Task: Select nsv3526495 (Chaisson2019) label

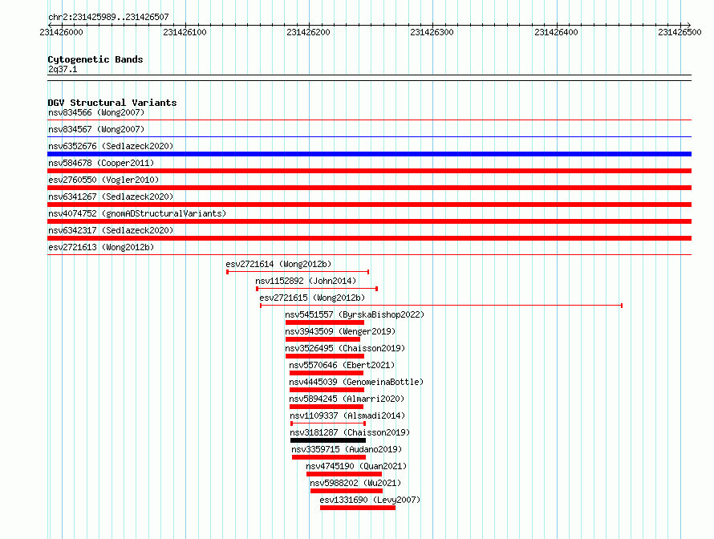Action: tap(345, 348)
